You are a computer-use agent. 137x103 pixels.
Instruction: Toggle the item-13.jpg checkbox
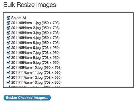[x=8, y=82]
